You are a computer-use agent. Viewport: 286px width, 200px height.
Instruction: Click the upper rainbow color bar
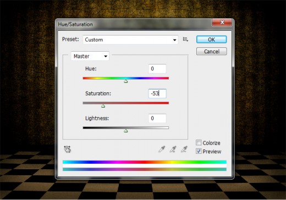tap(145, 162)
